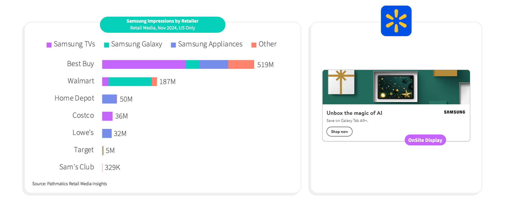The width and height of the screenshot is (506, 204).
Task: Click the '187M' value label
Action: (168, 82)
